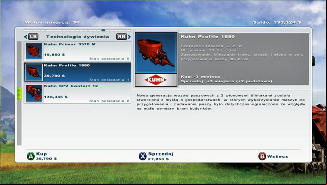Click the LB shoulder button icon

(33, 37)
